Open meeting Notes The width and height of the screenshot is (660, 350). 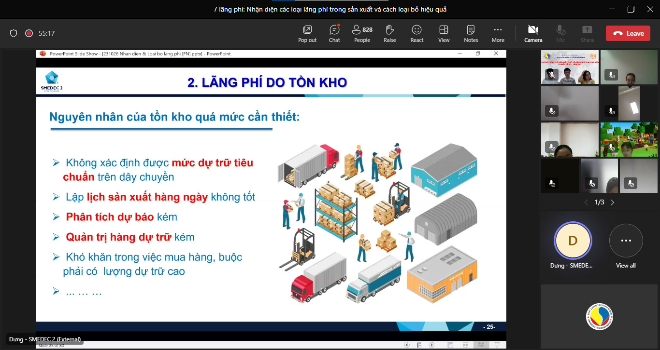coord(471,33)
